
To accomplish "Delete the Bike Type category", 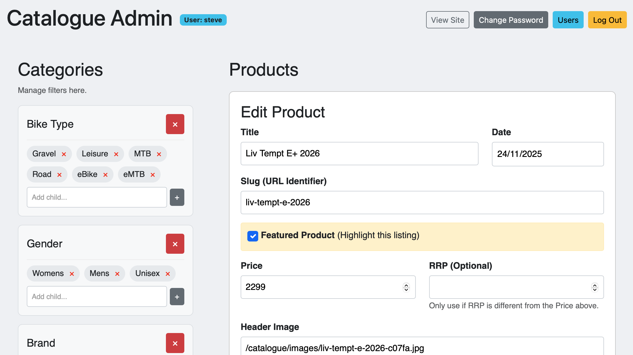I will (175, 124).
